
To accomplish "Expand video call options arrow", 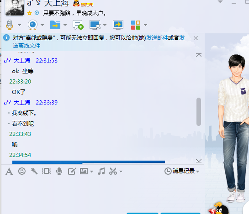I will (42, 25).
